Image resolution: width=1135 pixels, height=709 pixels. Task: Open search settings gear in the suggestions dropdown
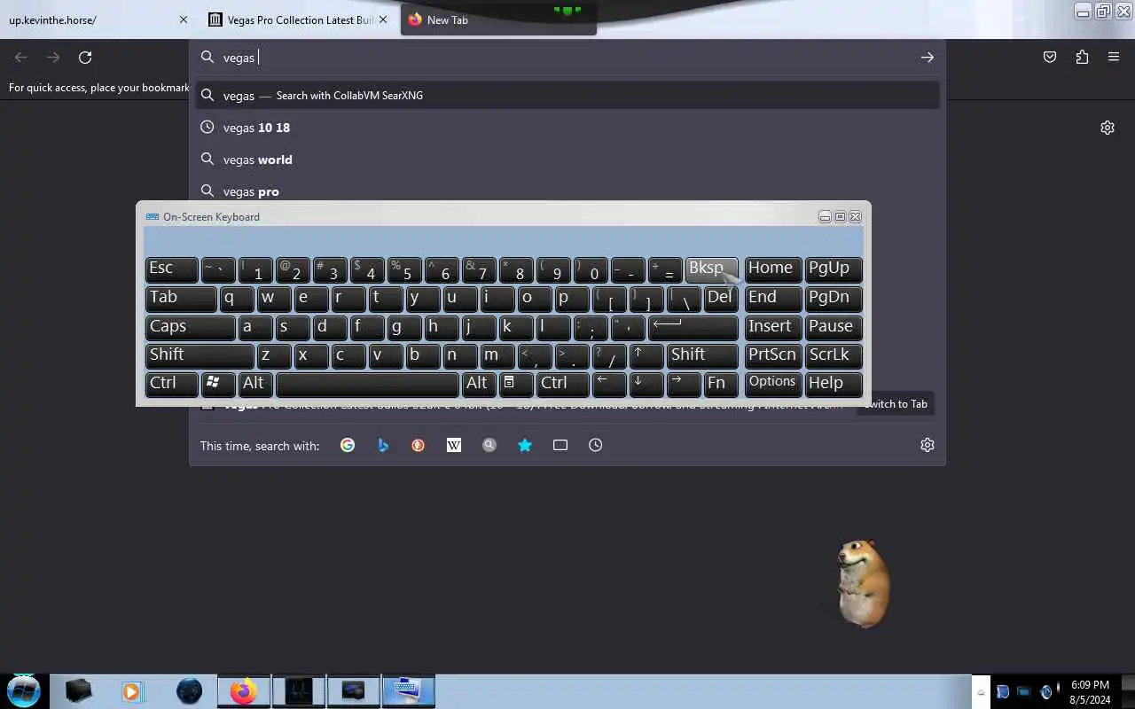(928, 445)
